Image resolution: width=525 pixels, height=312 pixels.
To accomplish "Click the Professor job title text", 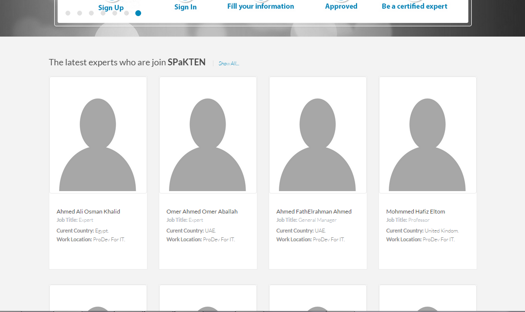I will pos(419,220).
